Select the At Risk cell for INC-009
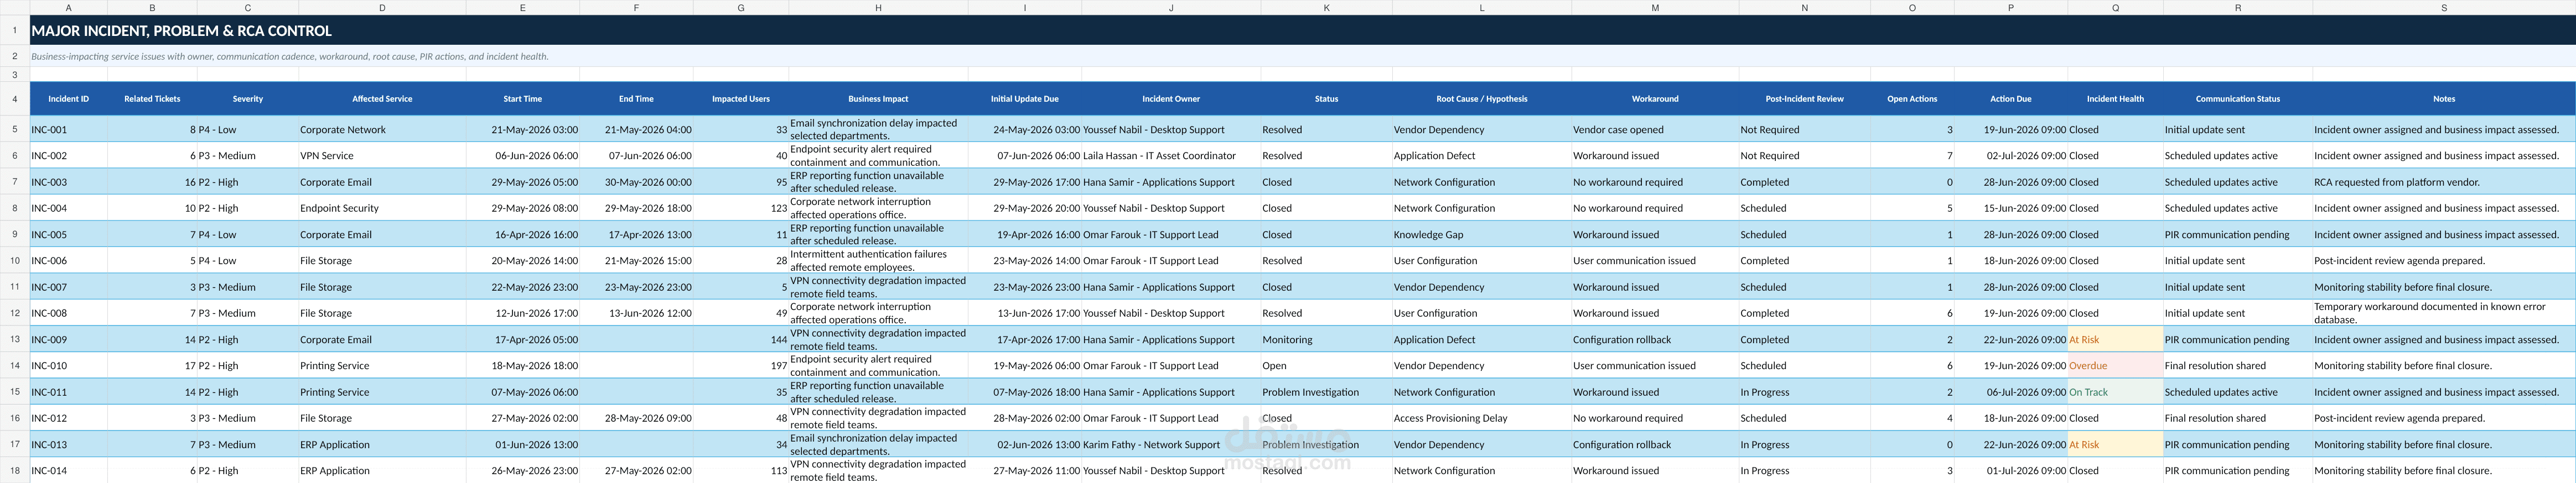2576x483 pixels. [x=2115, y=340]
